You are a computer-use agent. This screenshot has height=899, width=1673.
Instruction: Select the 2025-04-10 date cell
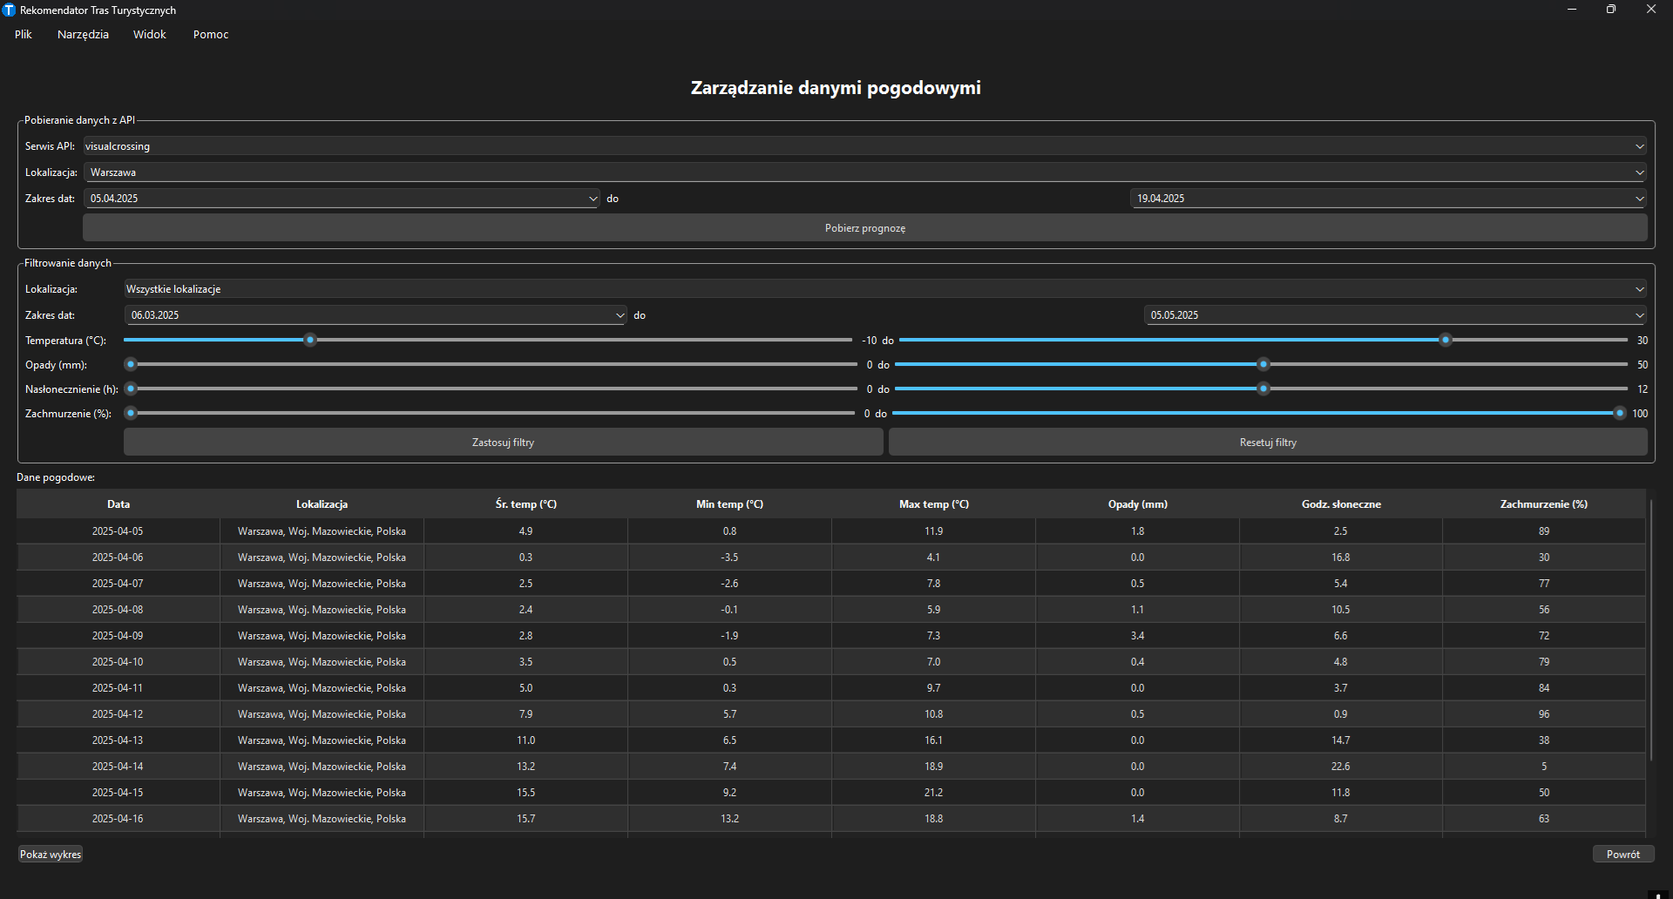(x=118, y=662)
